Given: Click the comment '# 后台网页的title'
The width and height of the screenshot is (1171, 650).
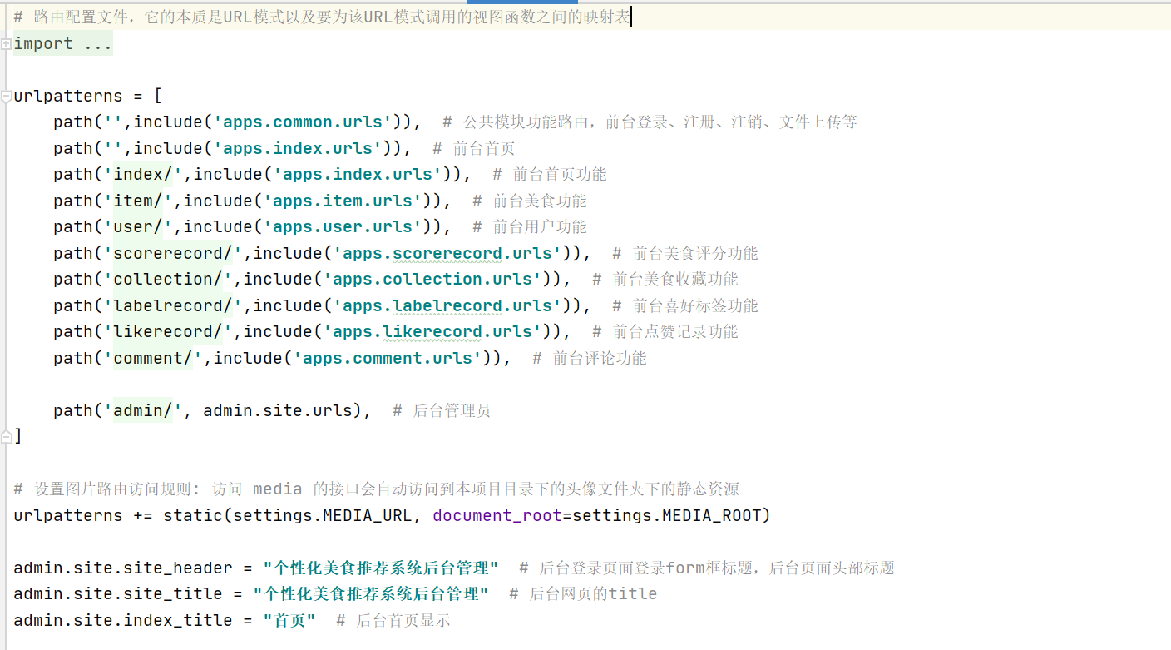Looking at the screenshot, I should (x=583, y=593).
